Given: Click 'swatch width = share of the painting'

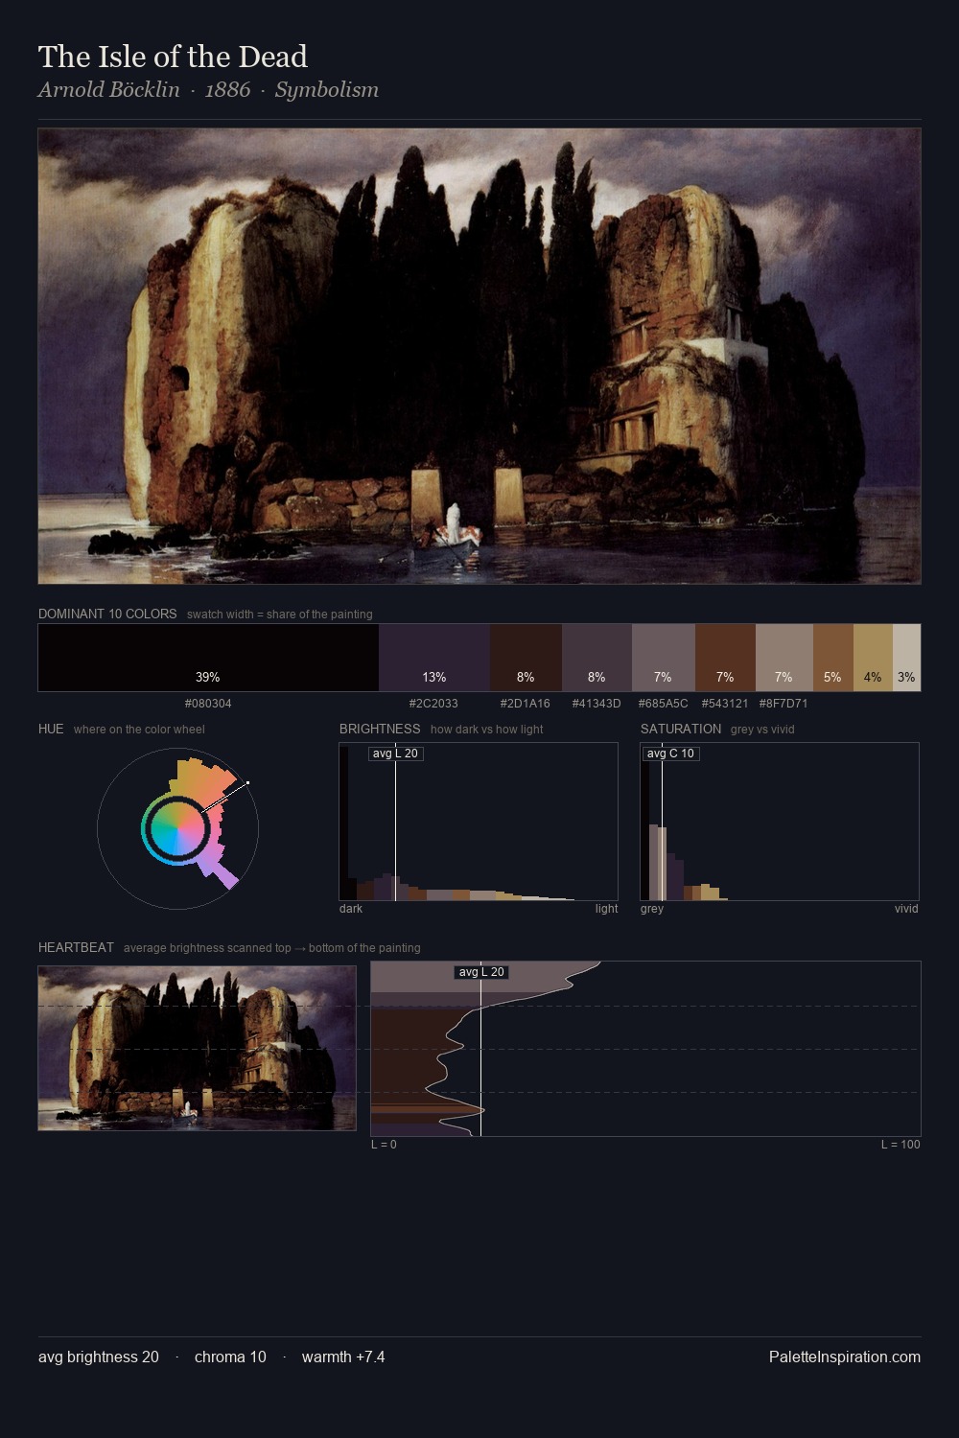Looking at the screenshot, I should coord(280,615).
